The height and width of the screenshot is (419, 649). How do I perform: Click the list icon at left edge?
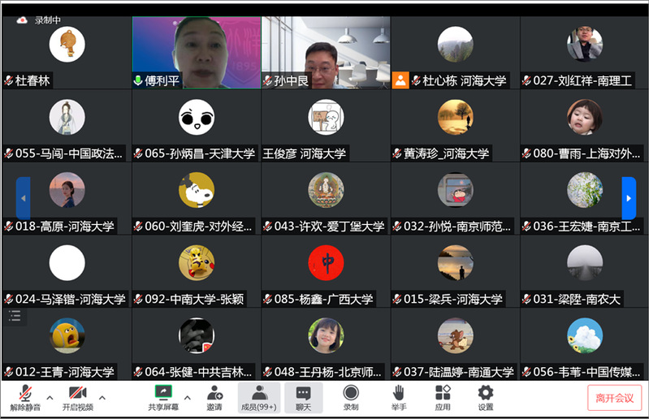point(15,315)
